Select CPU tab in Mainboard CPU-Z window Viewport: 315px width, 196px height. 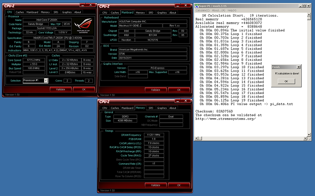coord(105,13)
